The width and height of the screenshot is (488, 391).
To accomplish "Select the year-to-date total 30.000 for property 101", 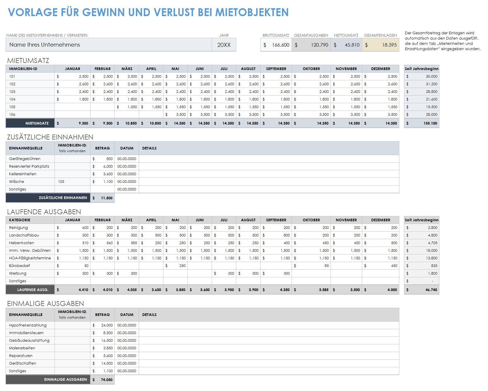I will pyautogui.click(x=422, y=76).
